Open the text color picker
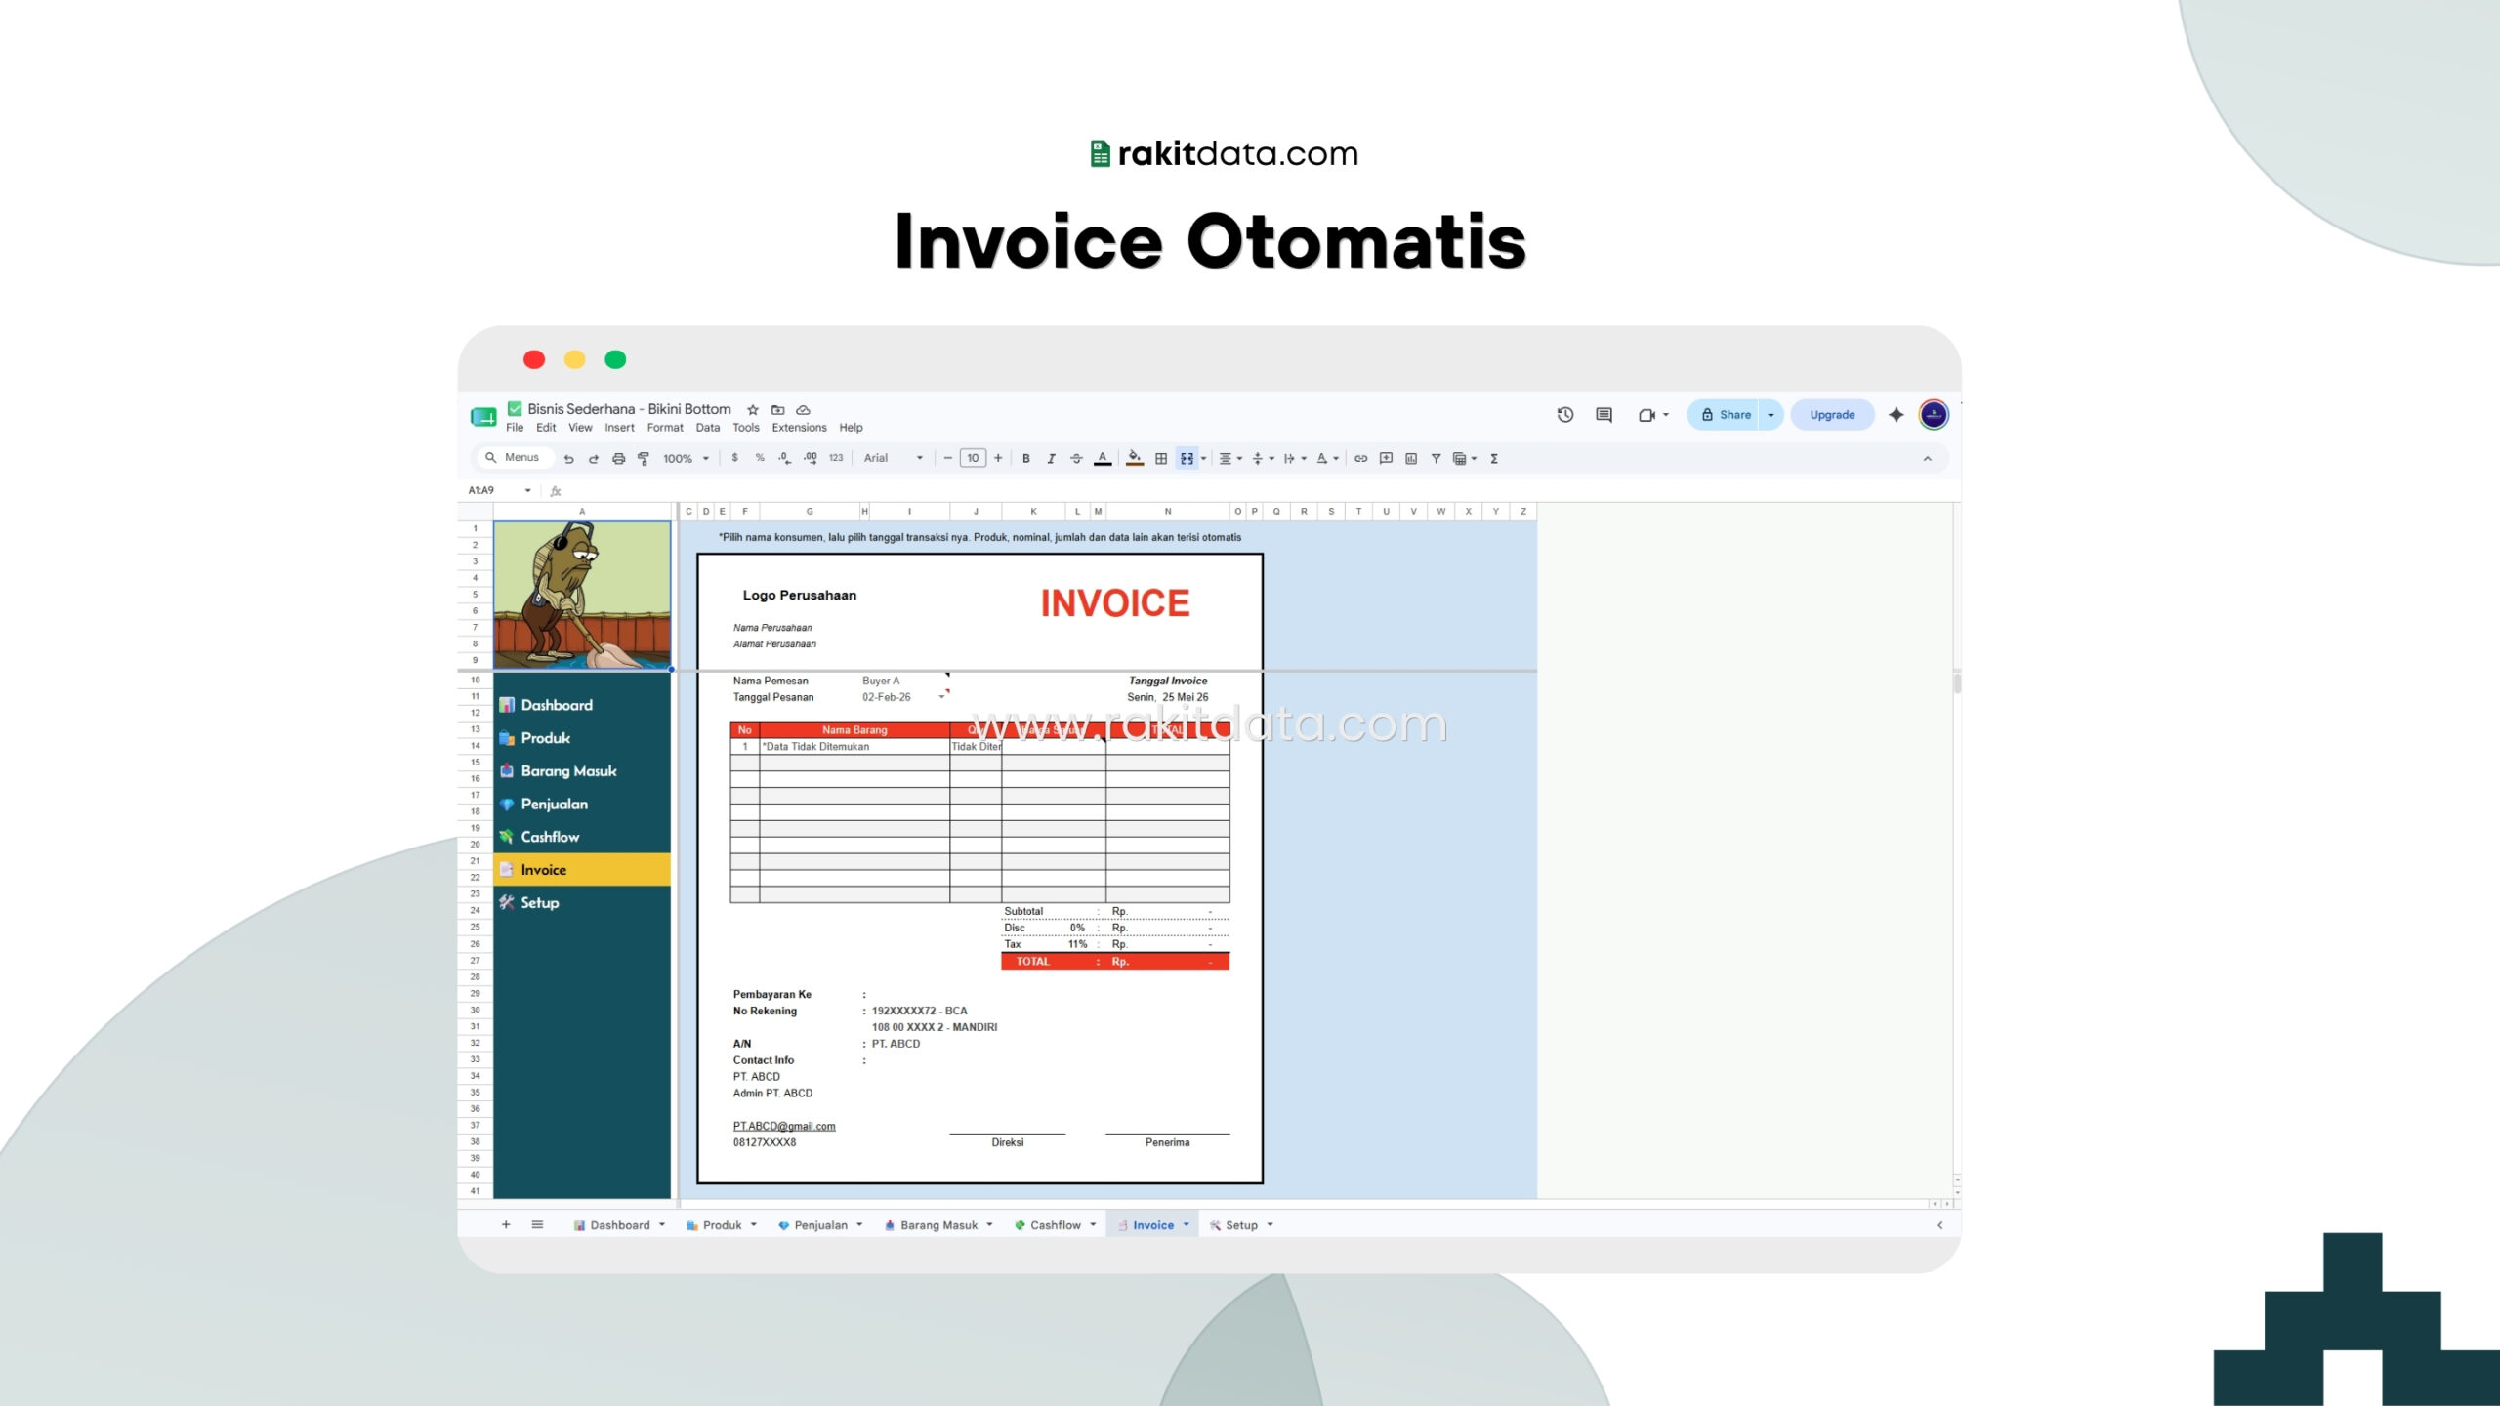Screen dimensions: 2500x1406 coord(1103,458)
